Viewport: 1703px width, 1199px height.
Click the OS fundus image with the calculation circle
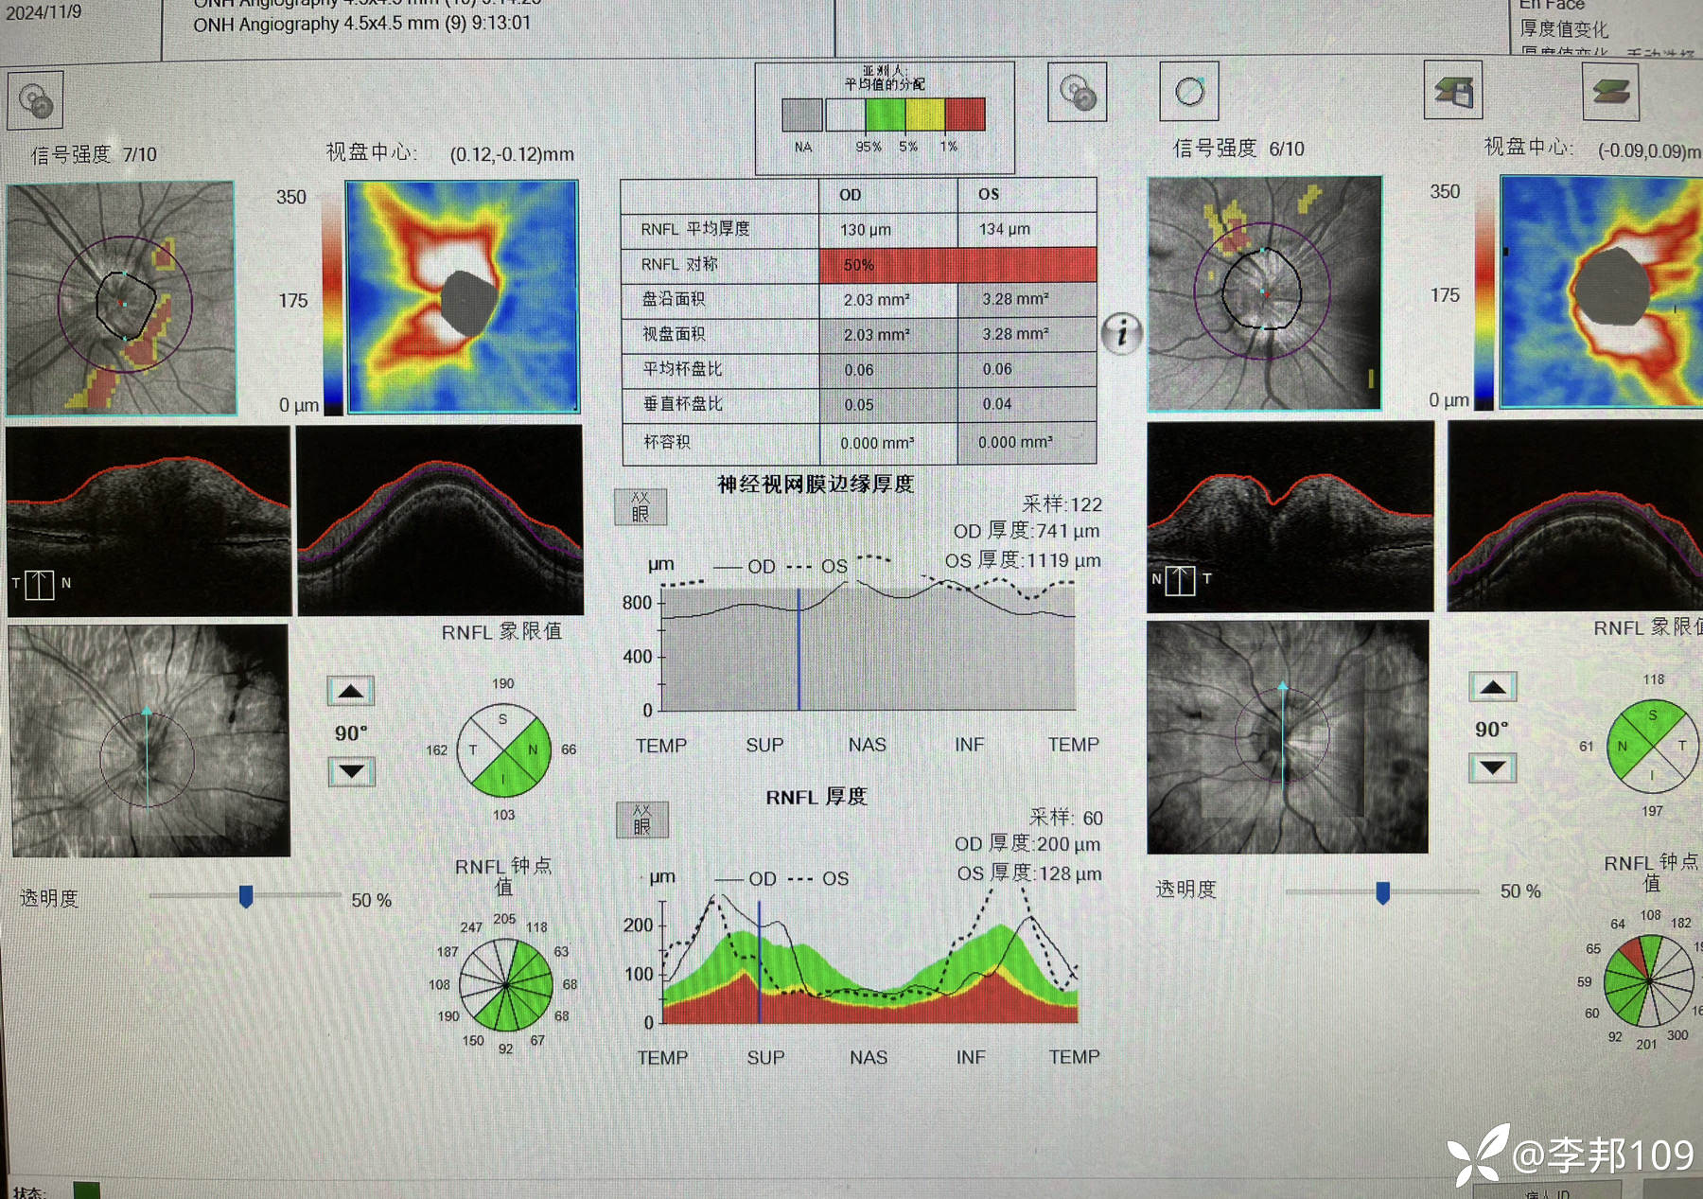[1264, 293]
